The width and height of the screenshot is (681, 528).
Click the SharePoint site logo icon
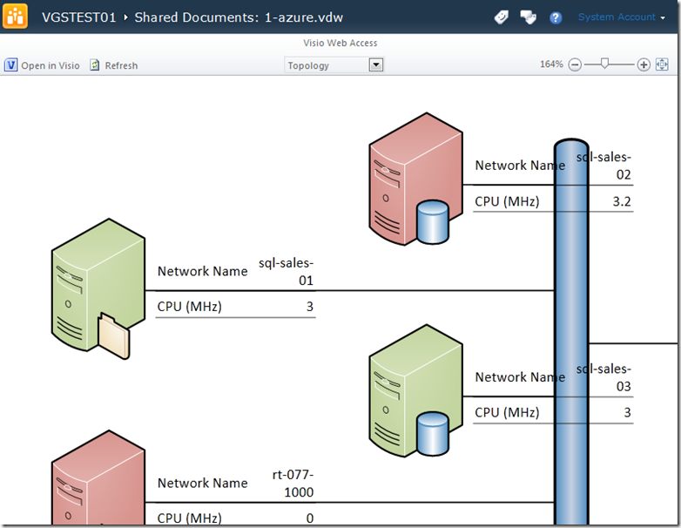(x=15, y=16)
